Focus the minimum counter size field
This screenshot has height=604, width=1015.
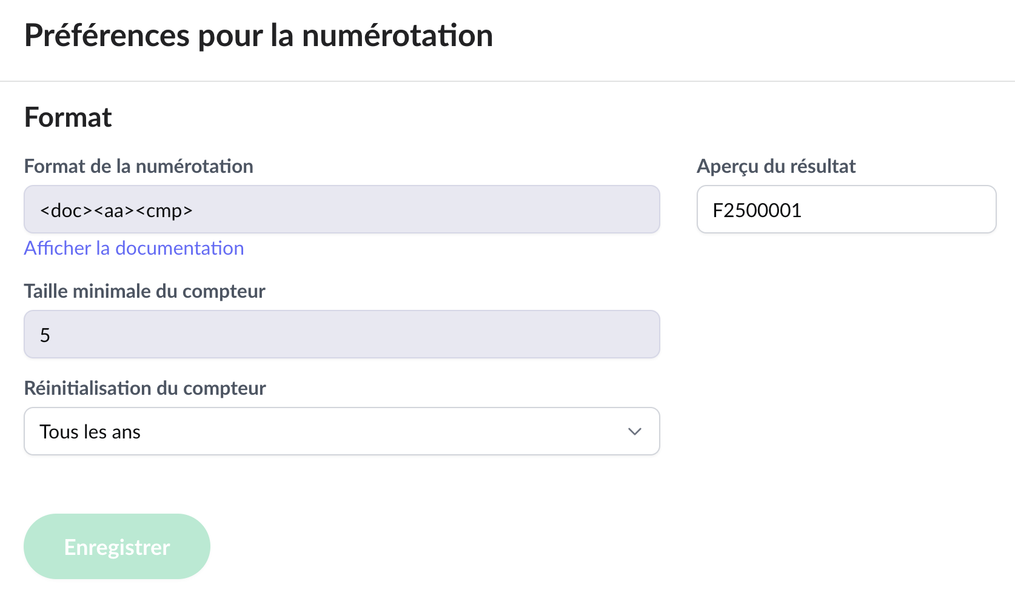coord(341,335)
